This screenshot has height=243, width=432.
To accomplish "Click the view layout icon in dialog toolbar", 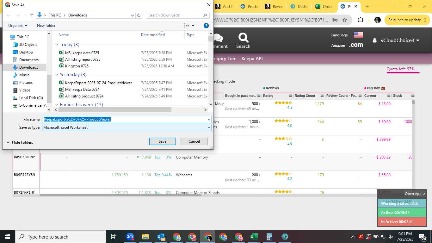I will pos(186,26).
